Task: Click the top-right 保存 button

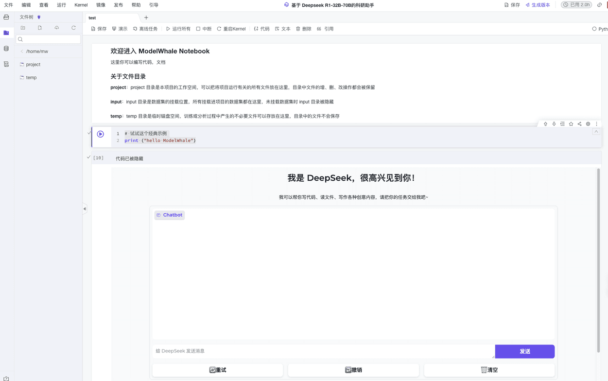Action: pyautogui.click(x=512, y=5)
